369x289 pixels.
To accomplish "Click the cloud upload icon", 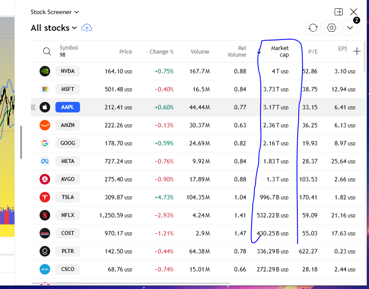I will pos(87,28).
